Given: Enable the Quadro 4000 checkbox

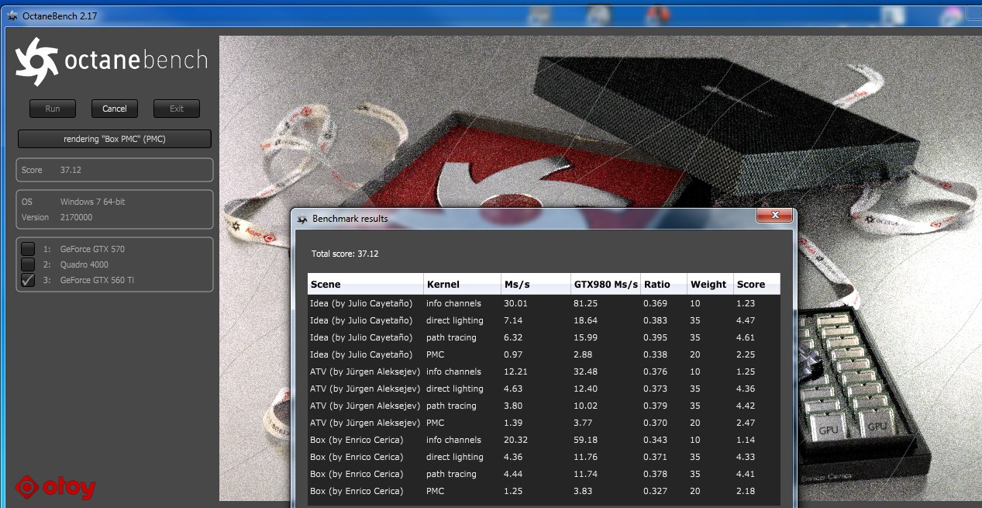Looking at the screenshot, I should click(x=28, y=264).
